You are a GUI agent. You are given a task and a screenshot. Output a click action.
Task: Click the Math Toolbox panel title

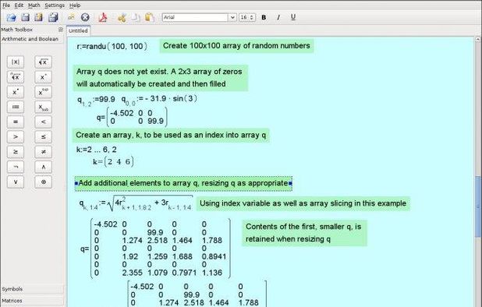(17, 30)
